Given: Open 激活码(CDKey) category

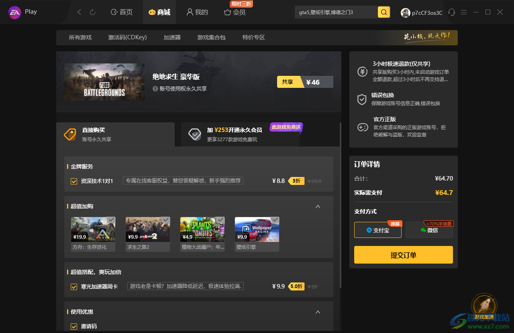Looking at the screenshot, I should 128,37.
